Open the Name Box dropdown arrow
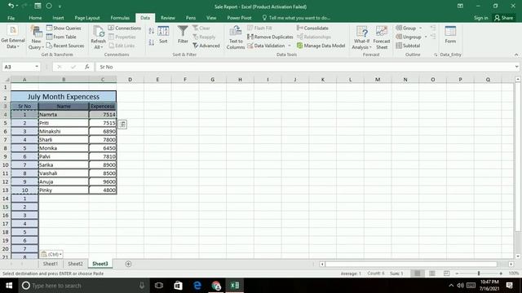Viewport: 522px width, 293px height. [37, 67]
